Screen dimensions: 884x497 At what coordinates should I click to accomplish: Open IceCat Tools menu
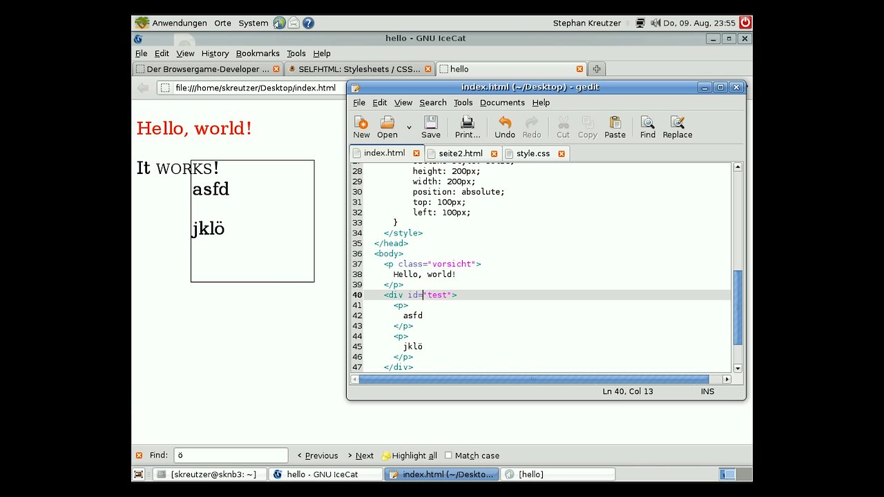click(296, 53)
